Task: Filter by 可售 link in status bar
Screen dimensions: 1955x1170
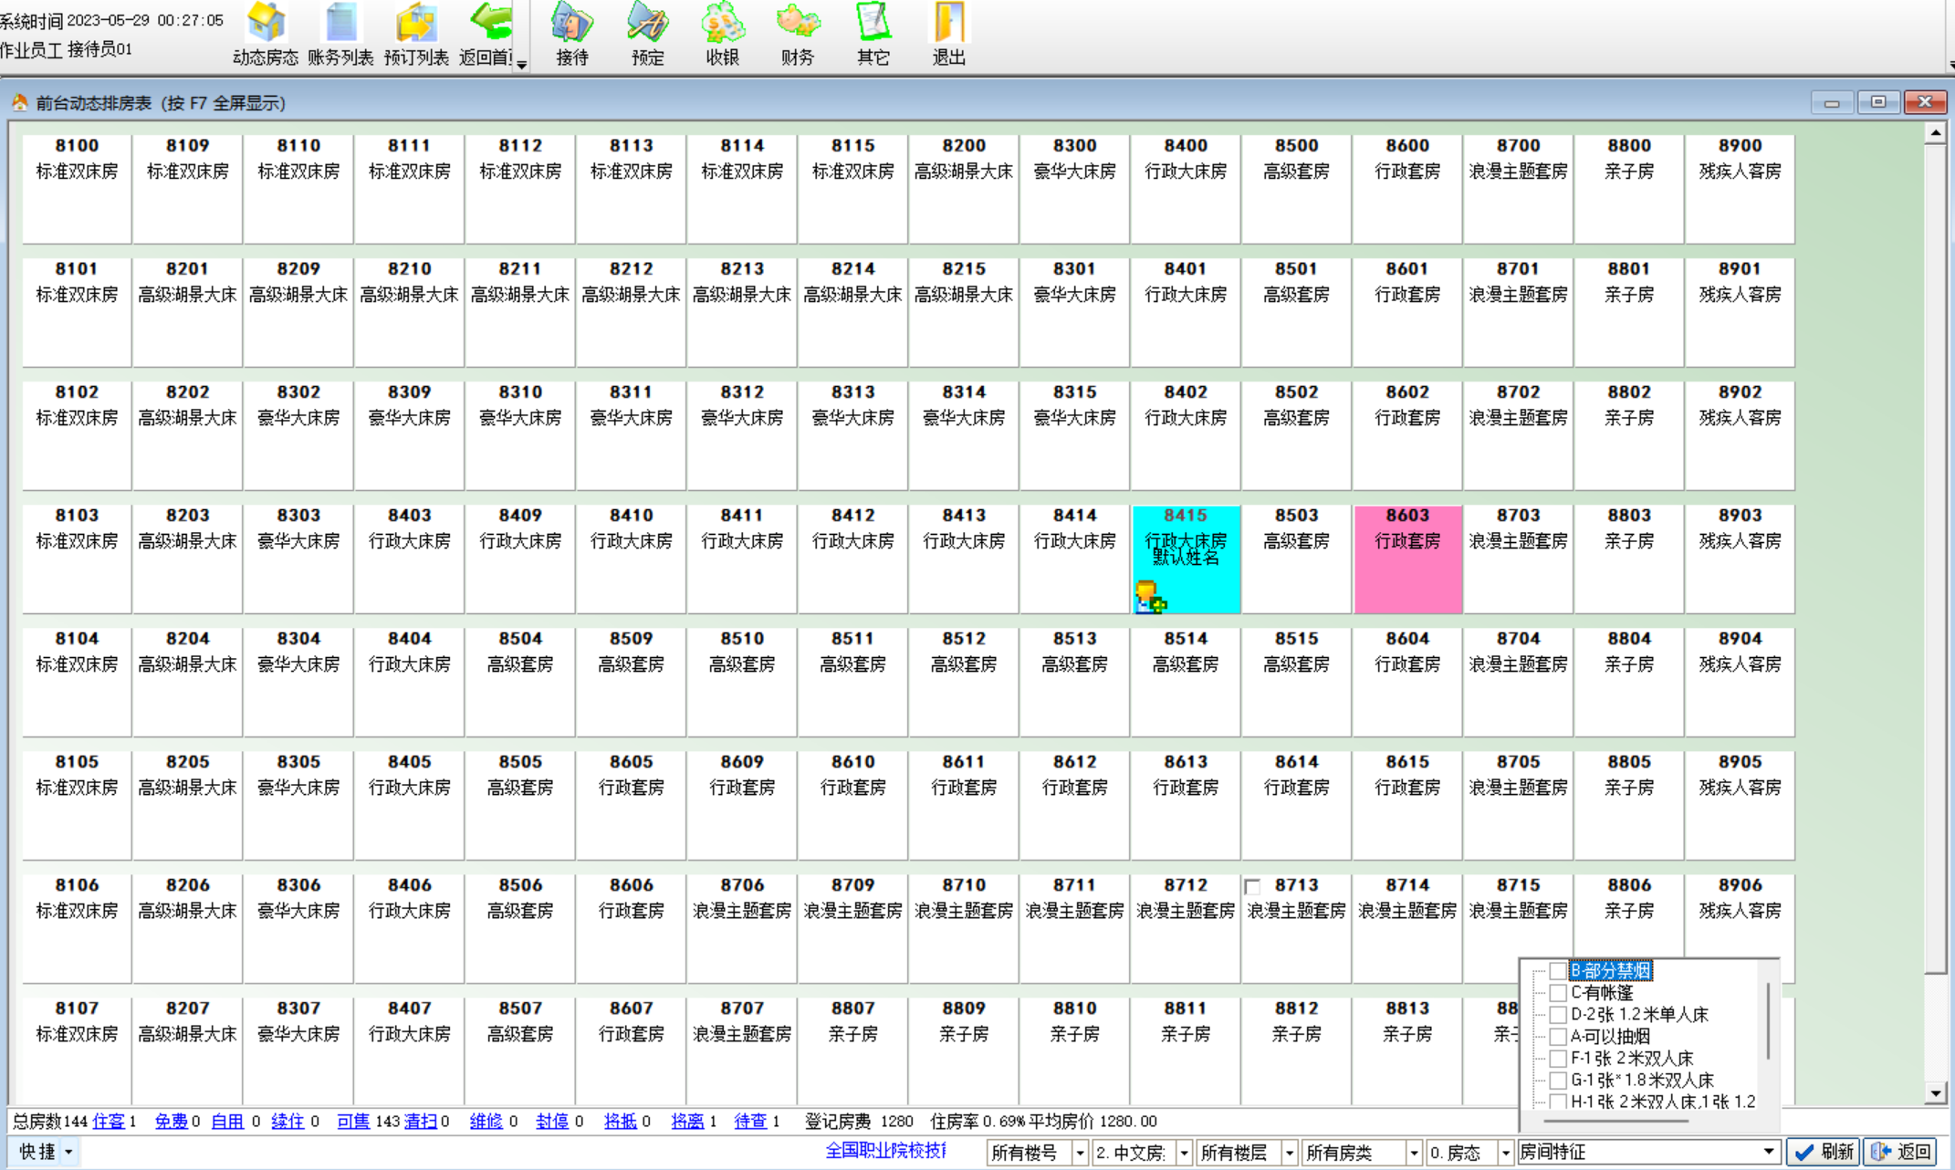Action: click(x=353, y=1122)
